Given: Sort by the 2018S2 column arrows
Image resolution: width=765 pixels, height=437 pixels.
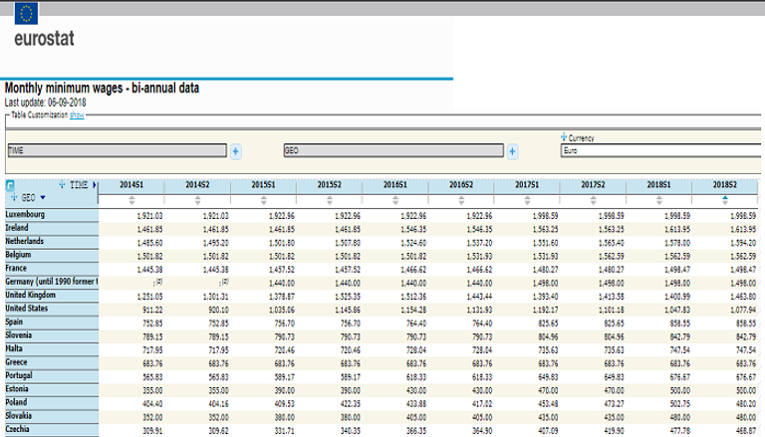Looking at the screenshot, I should point(724,199).
